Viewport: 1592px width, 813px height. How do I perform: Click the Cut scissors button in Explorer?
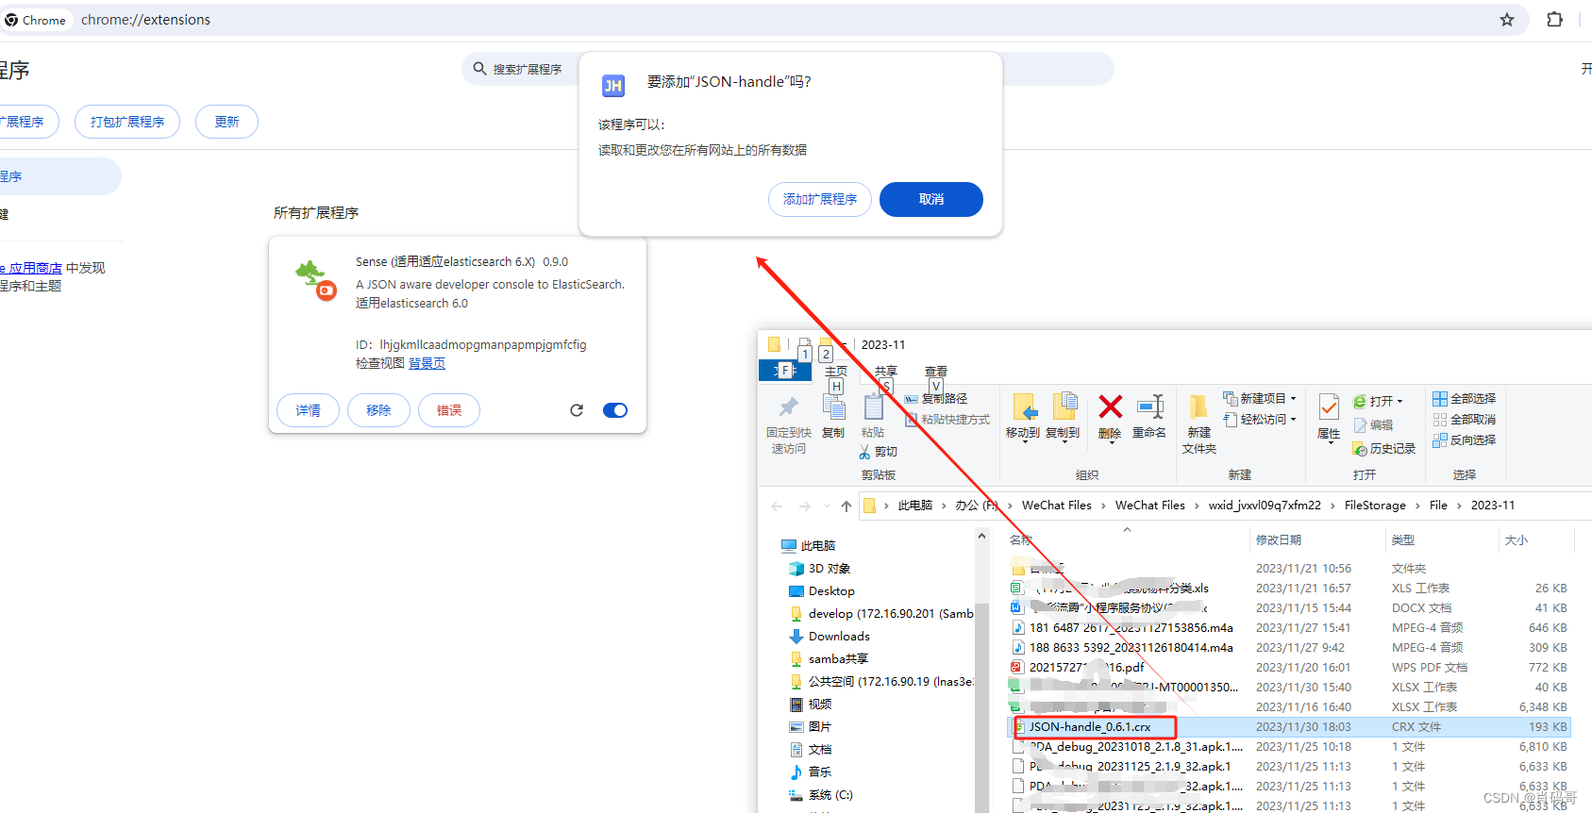pyautogui.click(x=878, y=452)
